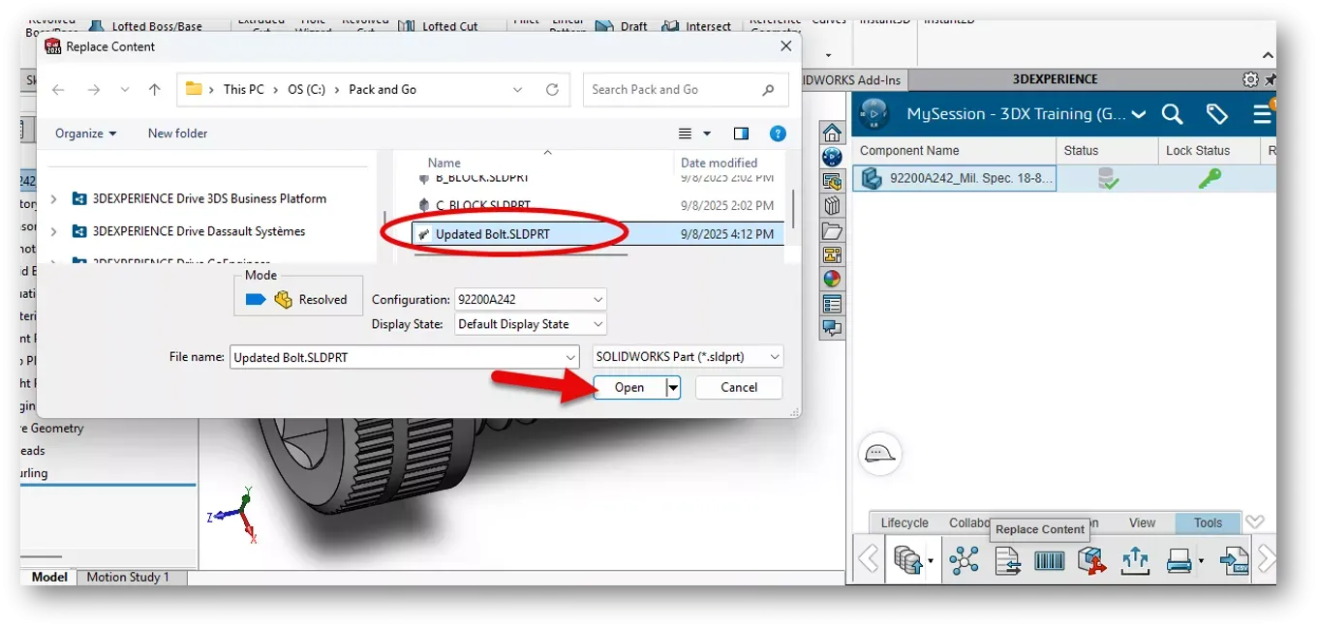This screenshot has width=1317, height=626.
Task: Click the tag icon in MySession header
Action: click(1217, 114)
